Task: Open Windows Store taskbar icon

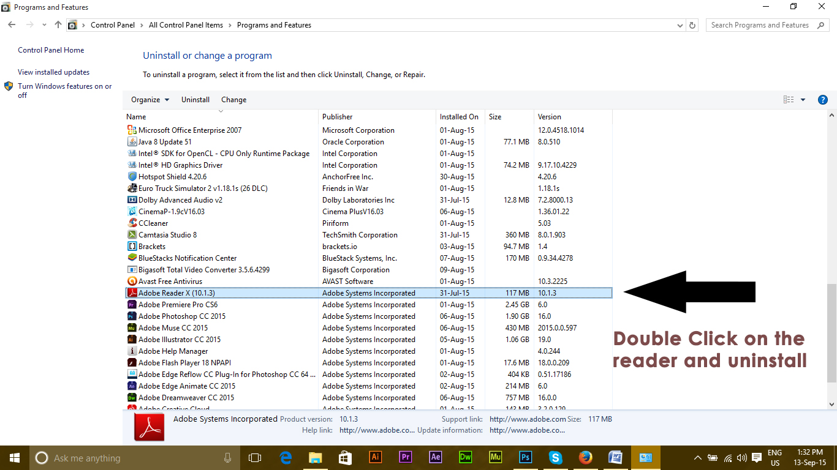Action: pyautogui.click(x=345, y=457)
